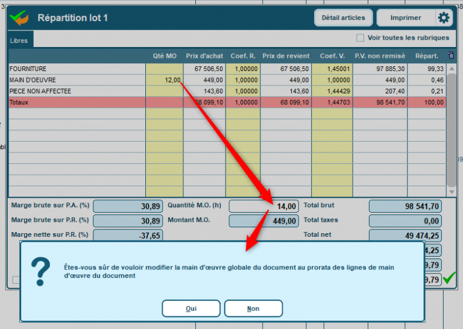Toggle the partially hidden checkbox at bottom left

coord(16,280)
